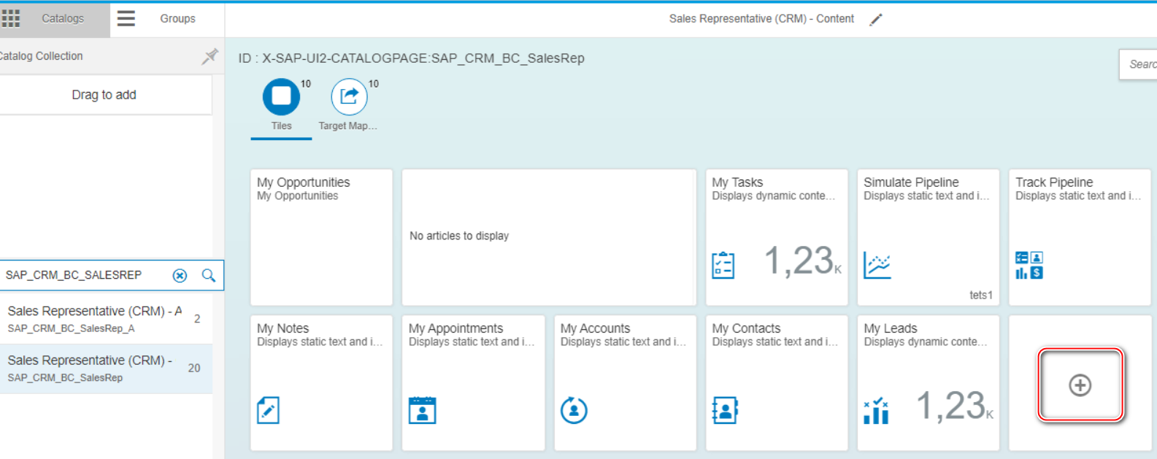Screen dimensions: 1157x459
Task: Switch to the Groups tab
Action: tap(177, 19)
